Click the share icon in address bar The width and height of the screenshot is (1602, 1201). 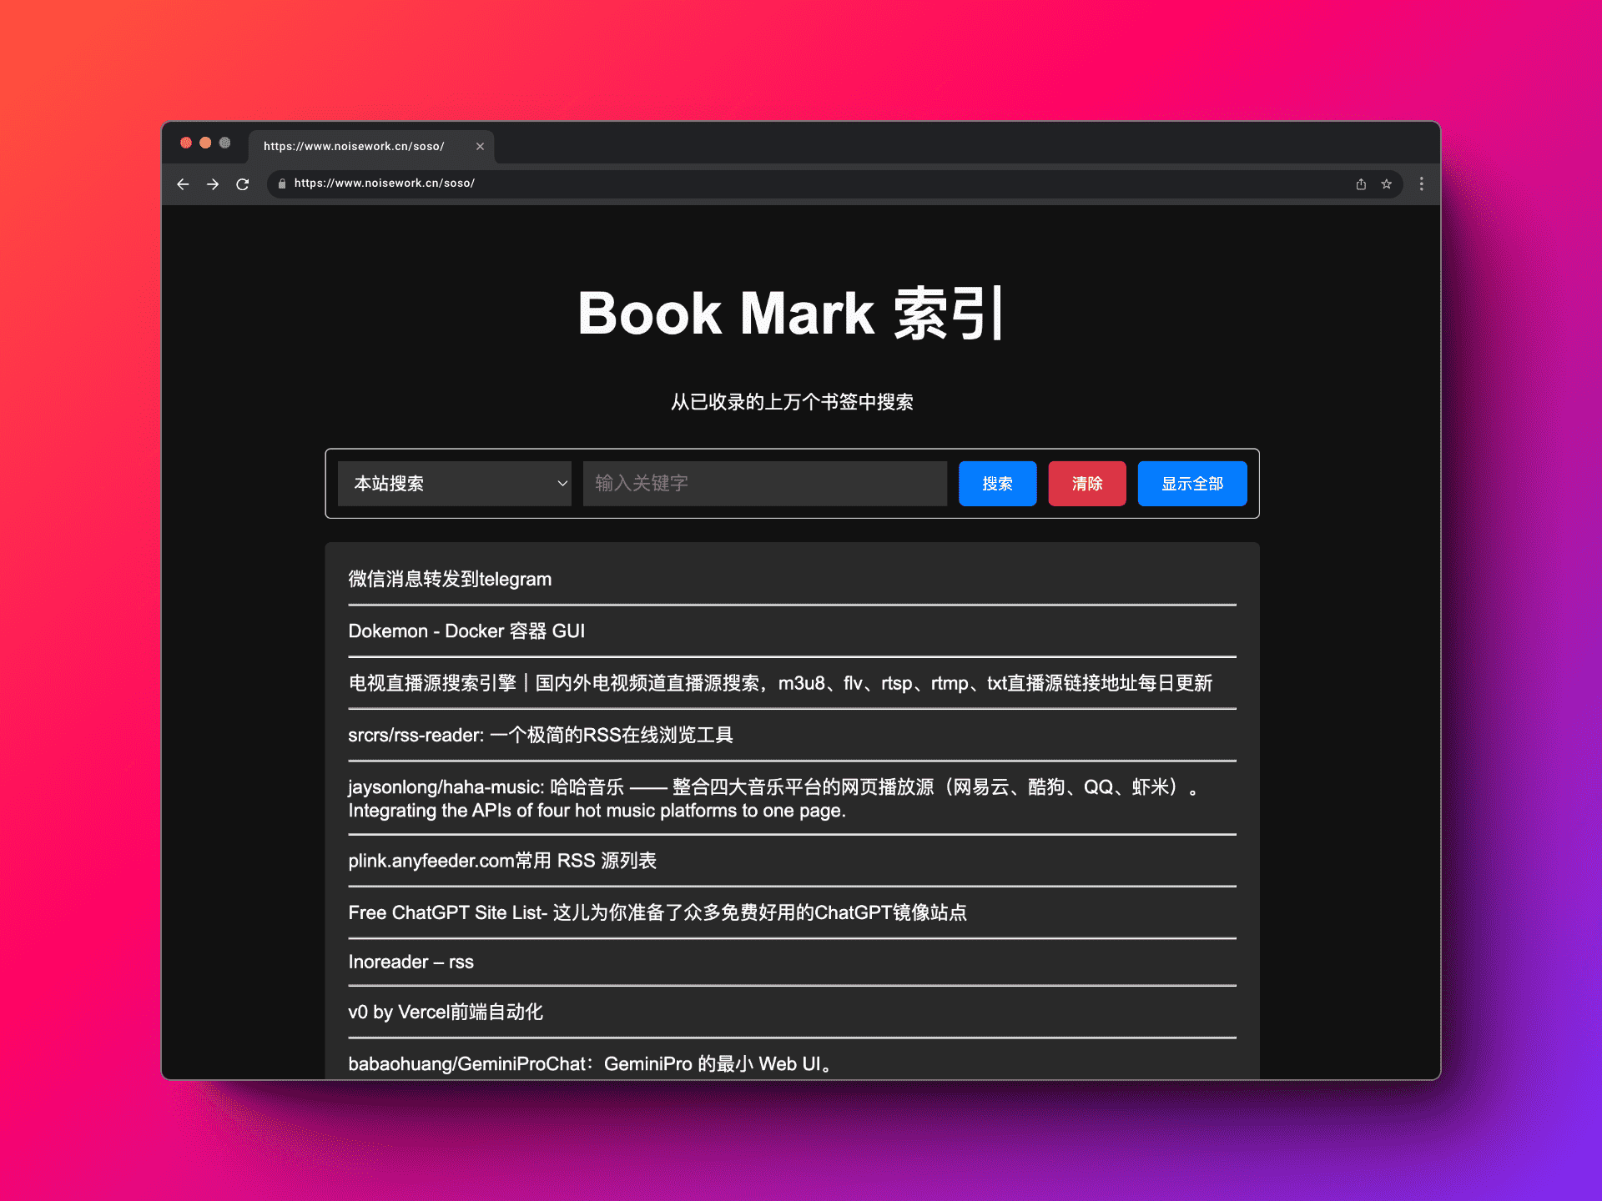pos(1361,184)
